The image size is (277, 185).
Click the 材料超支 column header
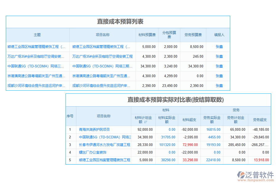[x=190, y=119]
